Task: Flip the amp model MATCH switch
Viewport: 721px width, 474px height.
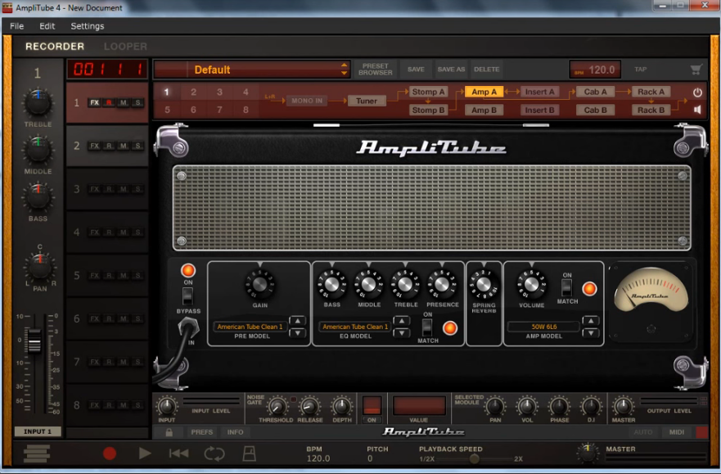Action: click(566, 288)
